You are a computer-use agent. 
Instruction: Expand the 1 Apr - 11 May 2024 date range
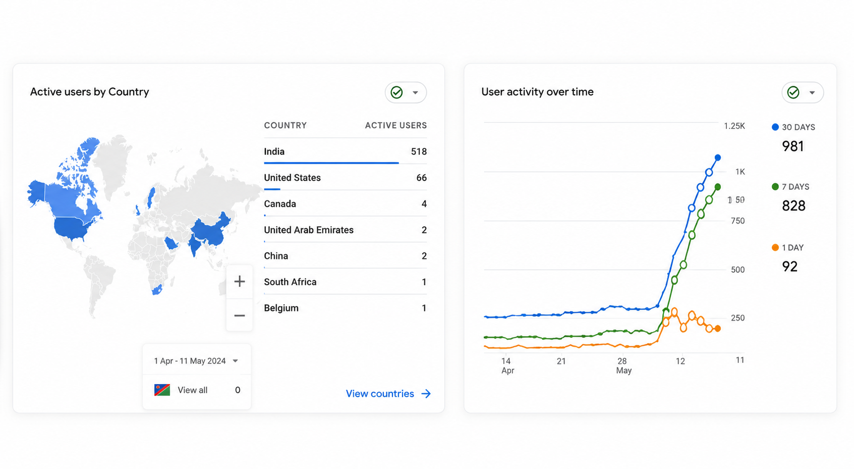pyautogui.click(x=196, y=361)
